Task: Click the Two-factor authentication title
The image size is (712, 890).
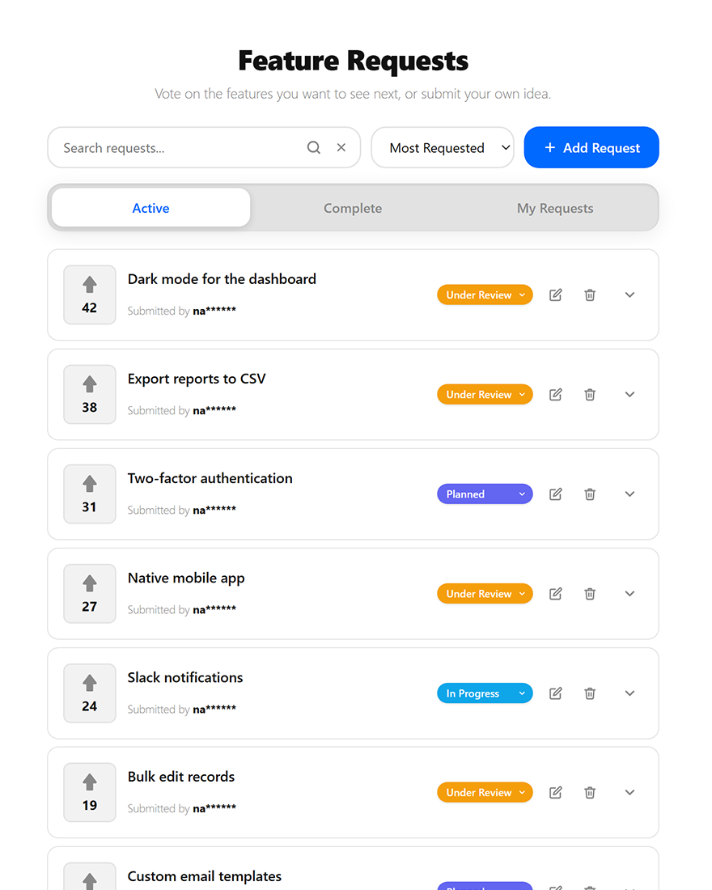Action: coord(210,478)
